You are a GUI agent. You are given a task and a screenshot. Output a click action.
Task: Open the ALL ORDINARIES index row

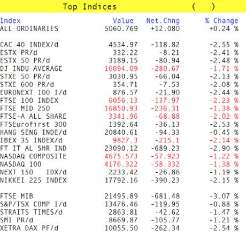(119, 28)
